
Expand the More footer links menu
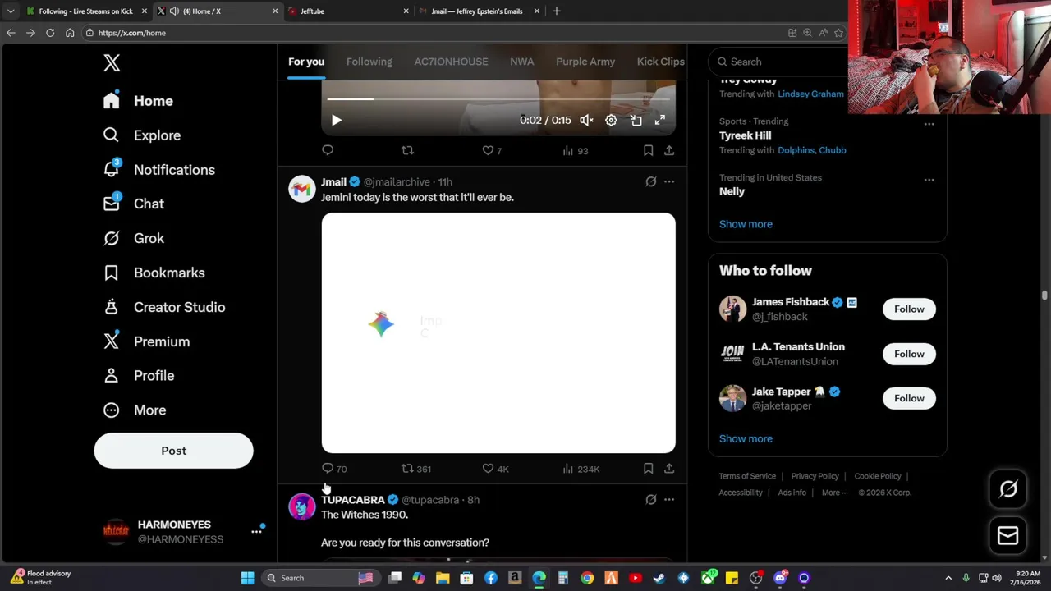[835, 492]
